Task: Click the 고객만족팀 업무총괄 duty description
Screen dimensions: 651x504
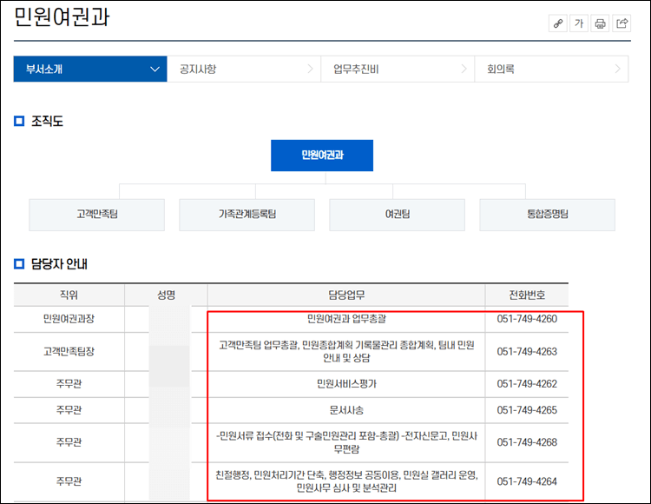Action: click(x=346, y=352)
